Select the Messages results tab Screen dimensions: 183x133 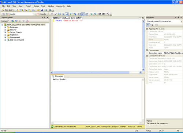pyautogui.click(x=57, y=76)
